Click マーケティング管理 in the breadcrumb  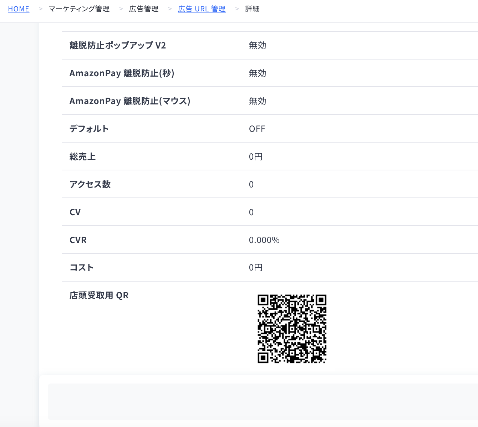pos(79,9)
